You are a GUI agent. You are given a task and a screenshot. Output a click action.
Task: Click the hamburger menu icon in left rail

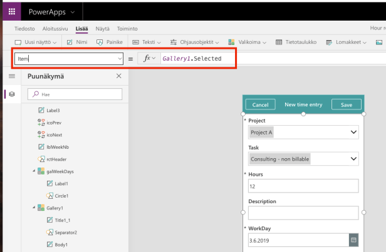(x=11, y=76)
